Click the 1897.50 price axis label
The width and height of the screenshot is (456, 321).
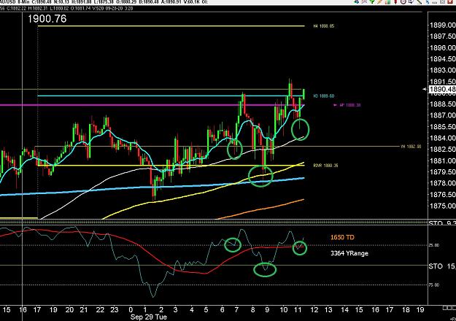[x=443, y=36]
